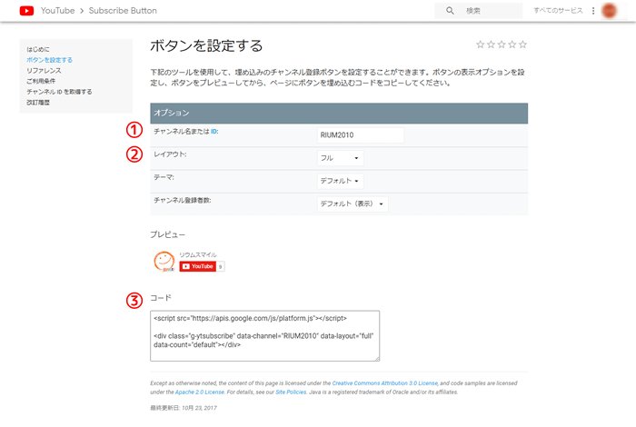
Task: Click the リウムスマイル channel name in preview
Action: [x=198, y=254]
